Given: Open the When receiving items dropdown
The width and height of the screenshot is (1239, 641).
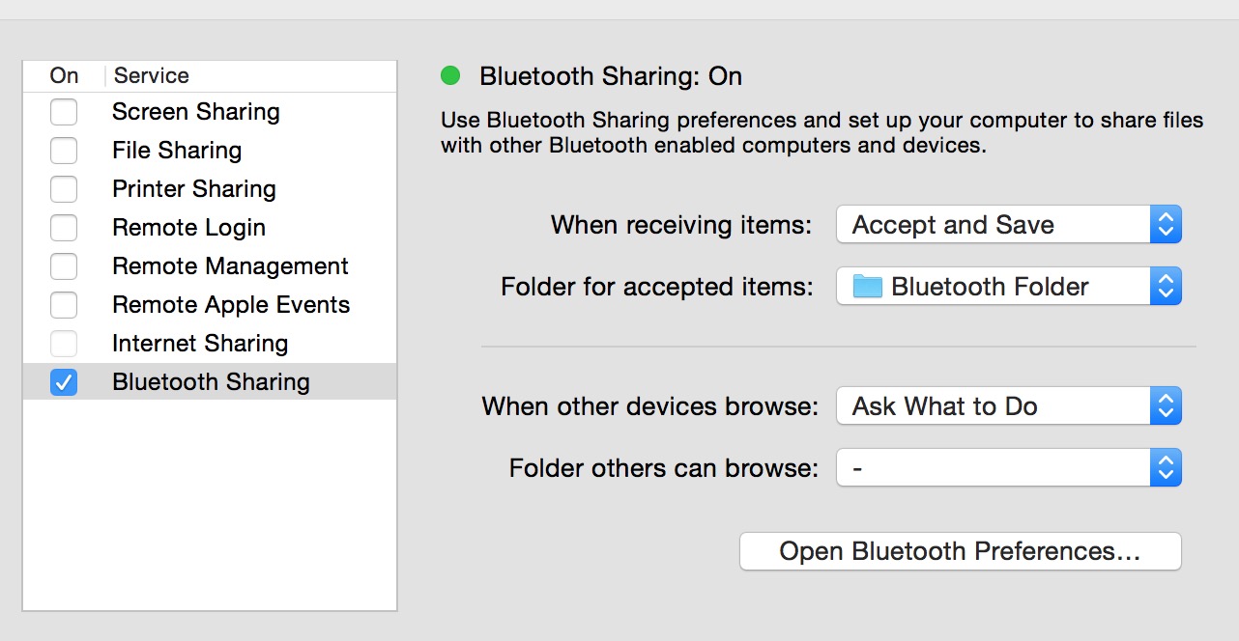Looking at the screenshot, I should [x=1008, y=225].
